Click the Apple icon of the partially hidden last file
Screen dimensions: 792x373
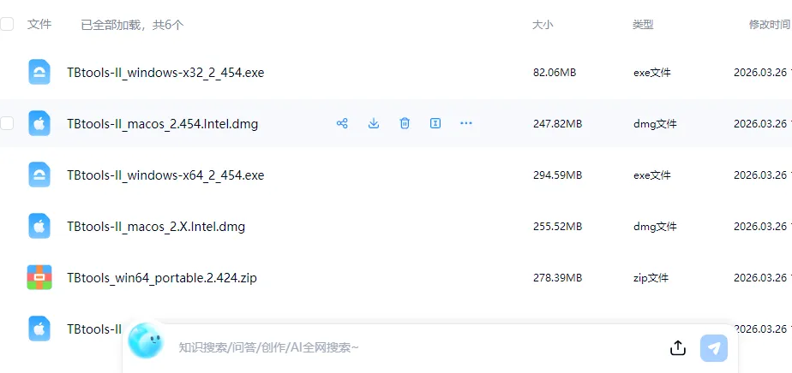coord(39,329)
